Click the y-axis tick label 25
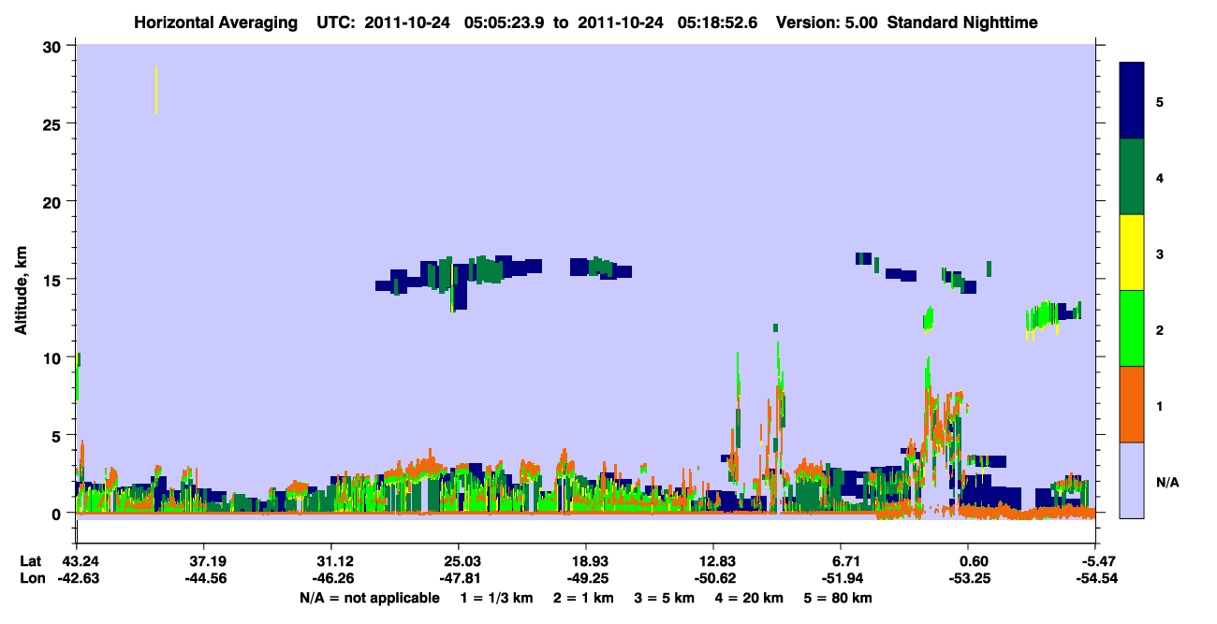The image size is (1217, 624). pyautogui.click(x=53, y=123)
